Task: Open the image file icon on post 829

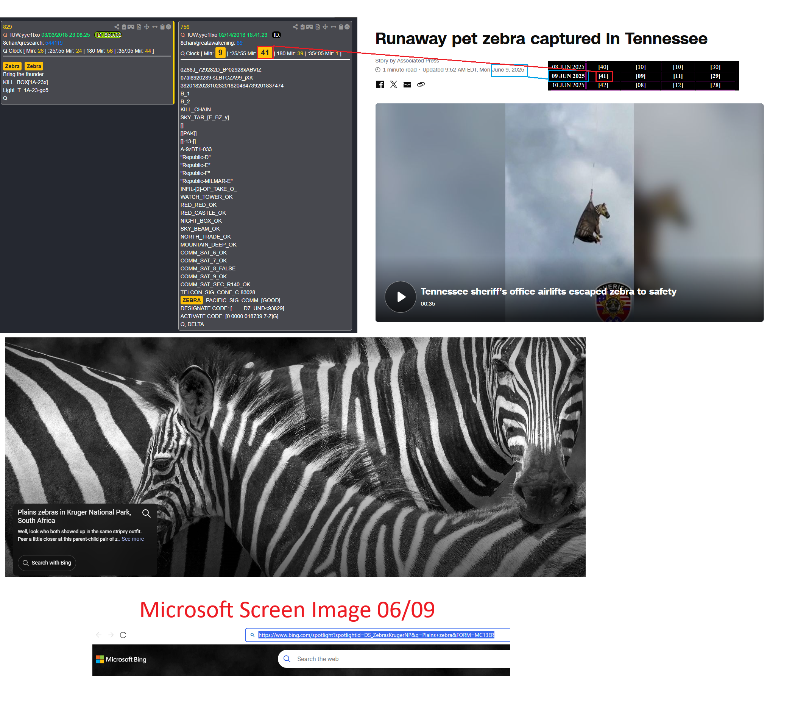Action: 139,27
